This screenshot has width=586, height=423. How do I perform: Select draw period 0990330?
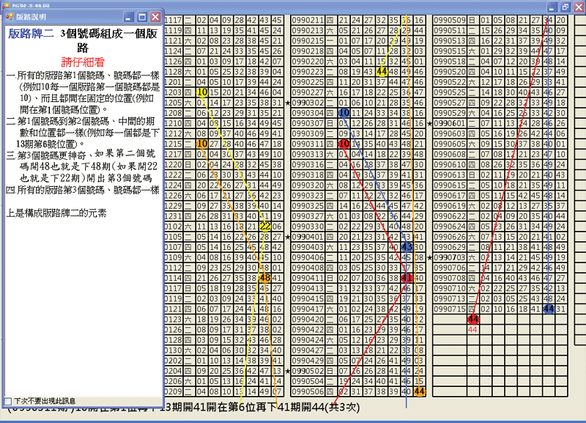pos(308,227)
